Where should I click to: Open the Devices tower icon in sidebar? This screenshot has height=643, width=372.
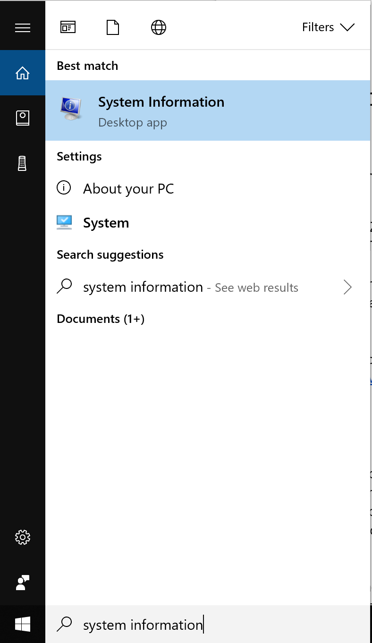23,163
